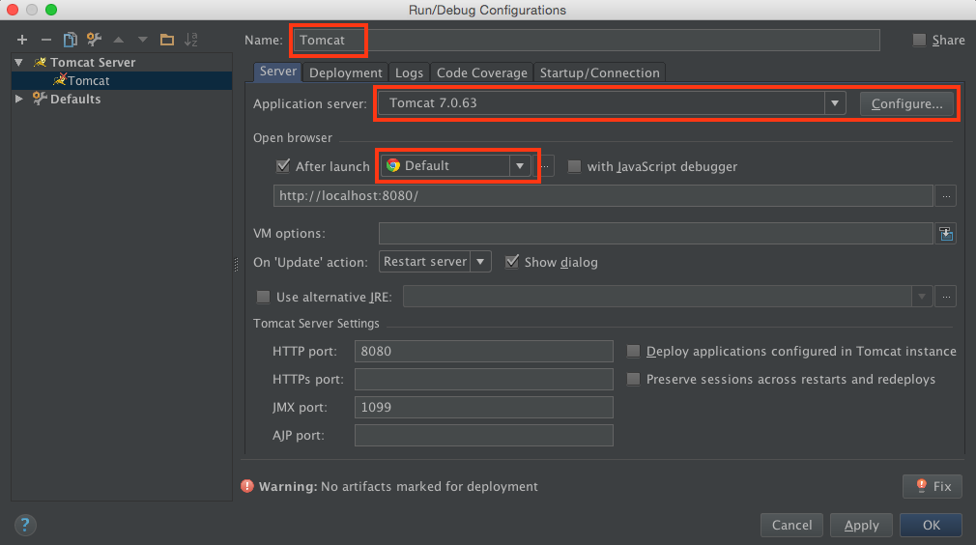This screenshot has width=976, height=545.
Task: Click the Defaults wrench icon in tree
Action: click(40, 99)
